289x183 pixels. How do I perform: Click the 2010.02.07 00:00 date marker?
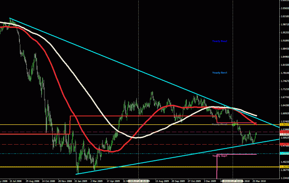(233, 181)
